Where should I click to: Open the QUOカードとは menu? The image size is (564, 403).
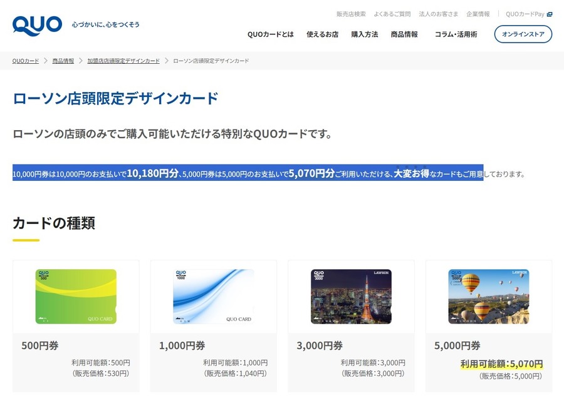click(271, 34)
